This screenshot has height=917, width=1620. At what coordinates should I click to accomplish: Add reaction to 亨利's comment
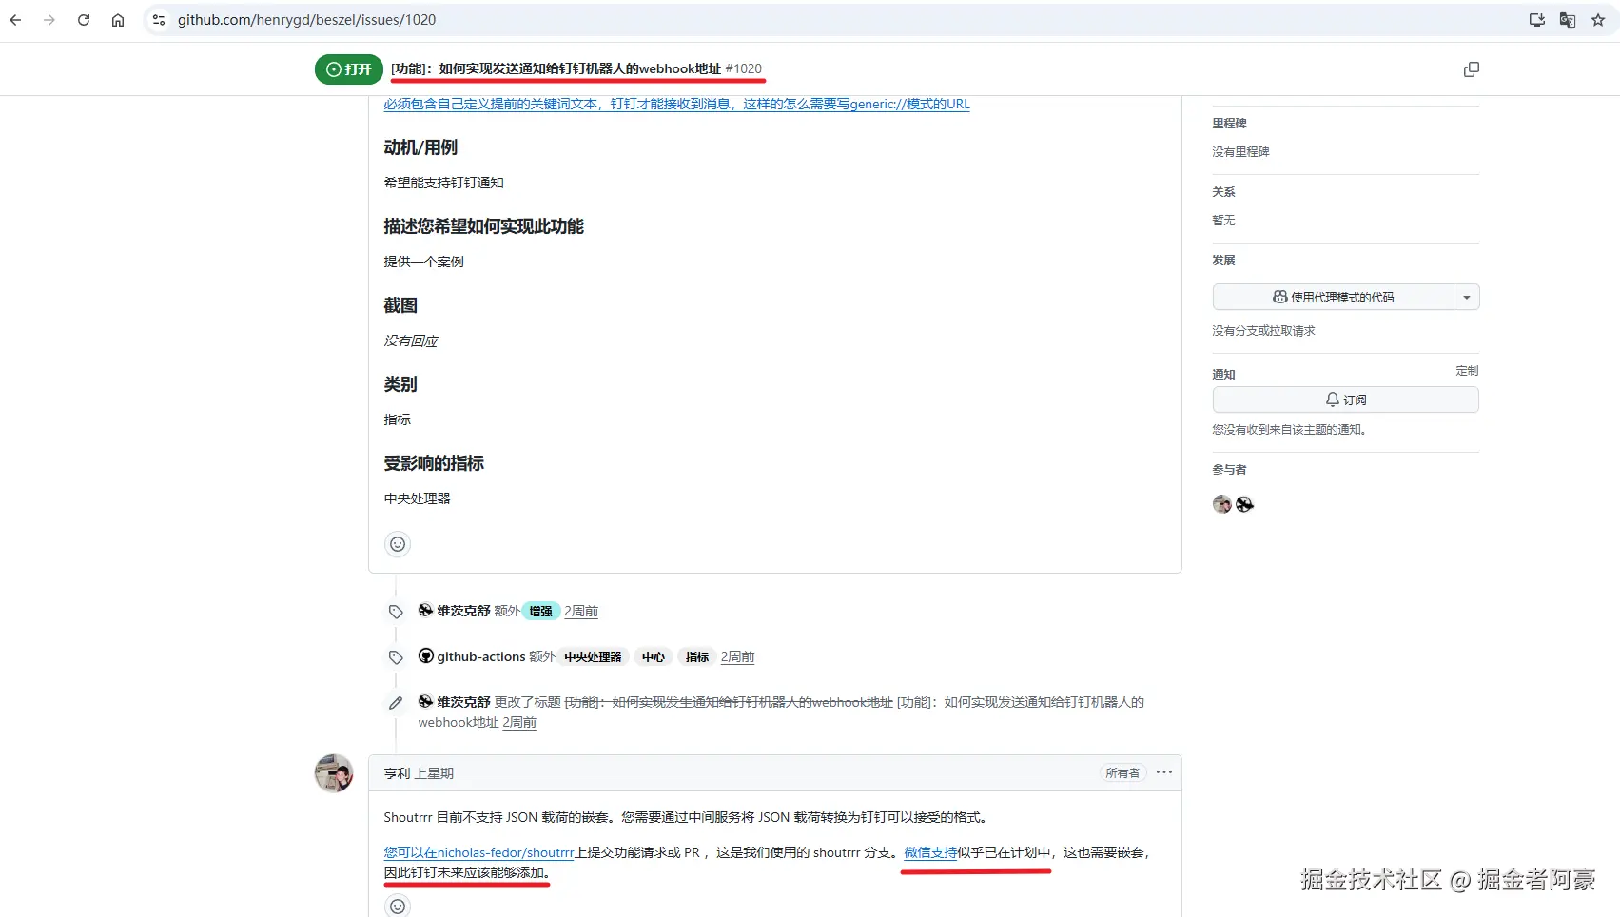(398, 906)
